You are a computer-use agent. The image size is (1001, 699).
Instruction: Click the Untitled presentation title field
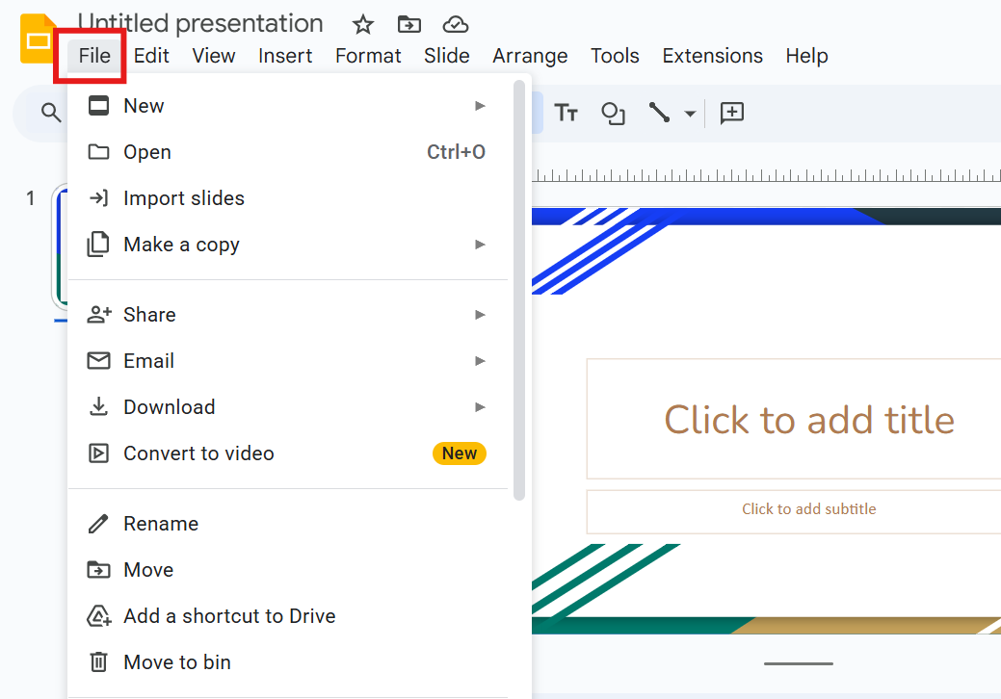200,24
